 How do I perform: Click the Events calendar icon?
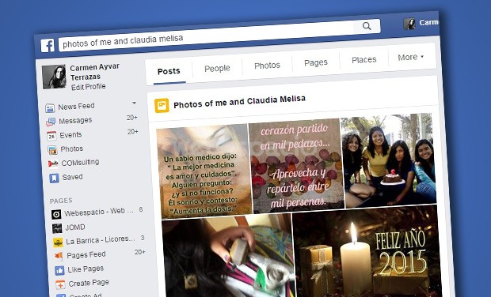[x=51, y=136]
